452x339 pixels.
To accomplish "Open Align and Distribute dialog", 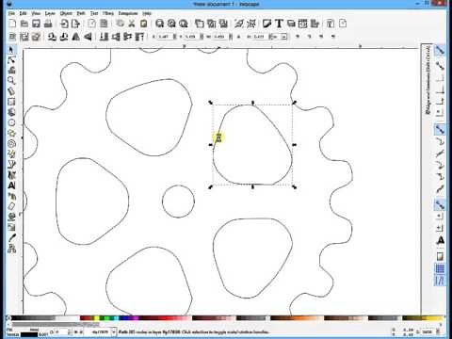I will (315, 24).
